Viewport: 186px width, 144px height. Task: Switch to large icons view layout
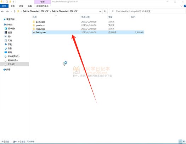[x=184, y=141]
